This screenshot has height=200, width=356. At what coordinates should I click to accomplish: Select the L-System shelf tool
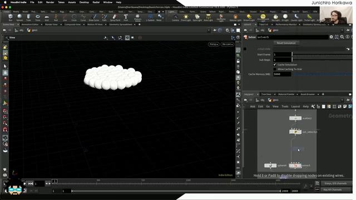150,17
